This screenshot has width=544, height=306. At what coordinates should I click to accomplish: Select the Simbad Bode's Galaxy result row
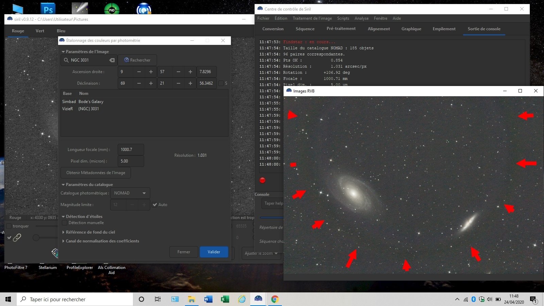pos(144,102)
